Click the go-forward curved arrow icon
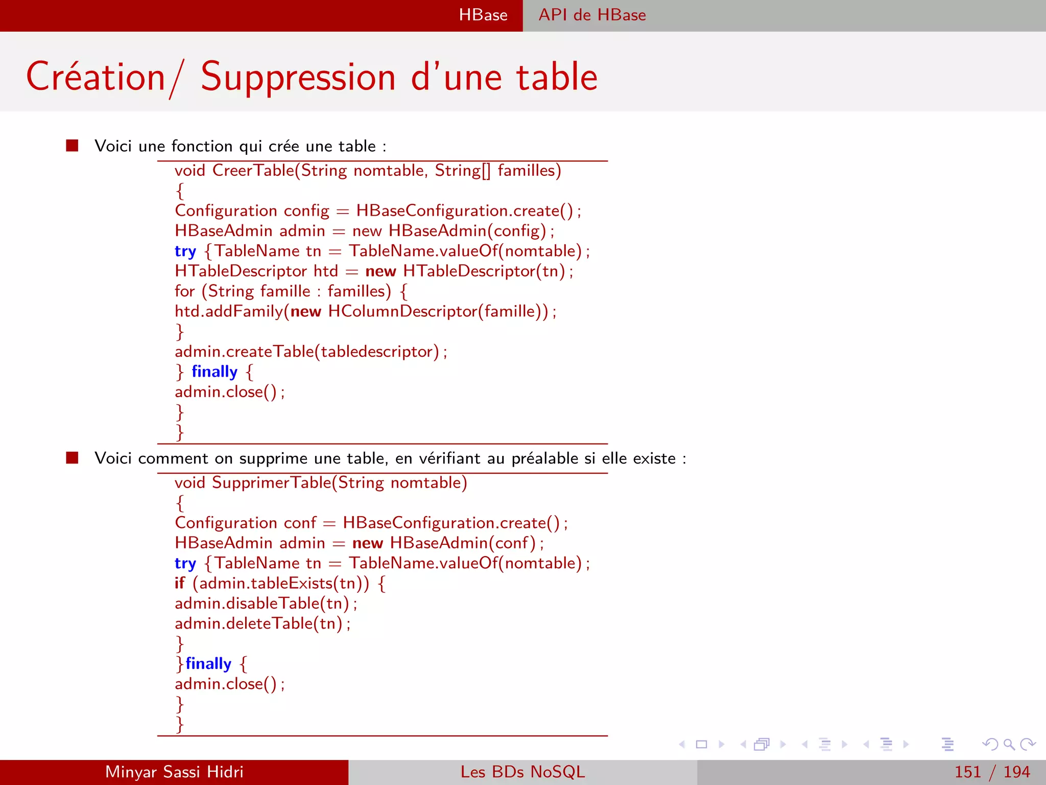Viewport: 1046px width, 785px height. pyautogui.click(x=1028, y=745)
